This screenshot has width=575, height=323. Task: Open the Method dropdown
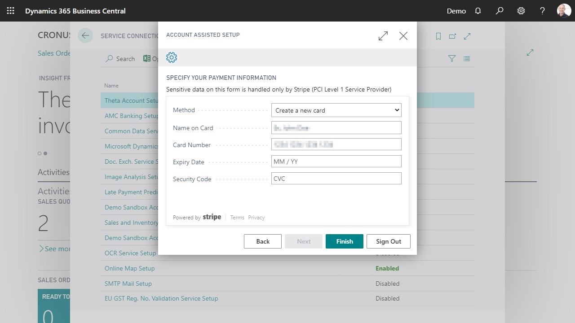336,110
